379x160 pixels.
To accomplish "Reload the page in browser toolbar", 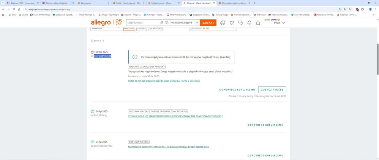I will (14, 9).
